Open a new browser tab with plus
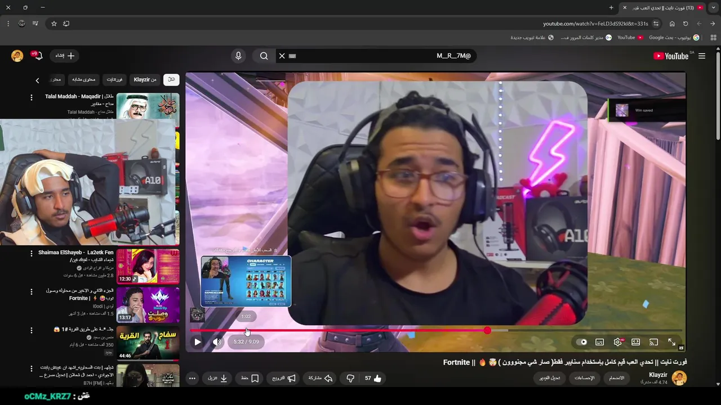 (x=611, y=7)
